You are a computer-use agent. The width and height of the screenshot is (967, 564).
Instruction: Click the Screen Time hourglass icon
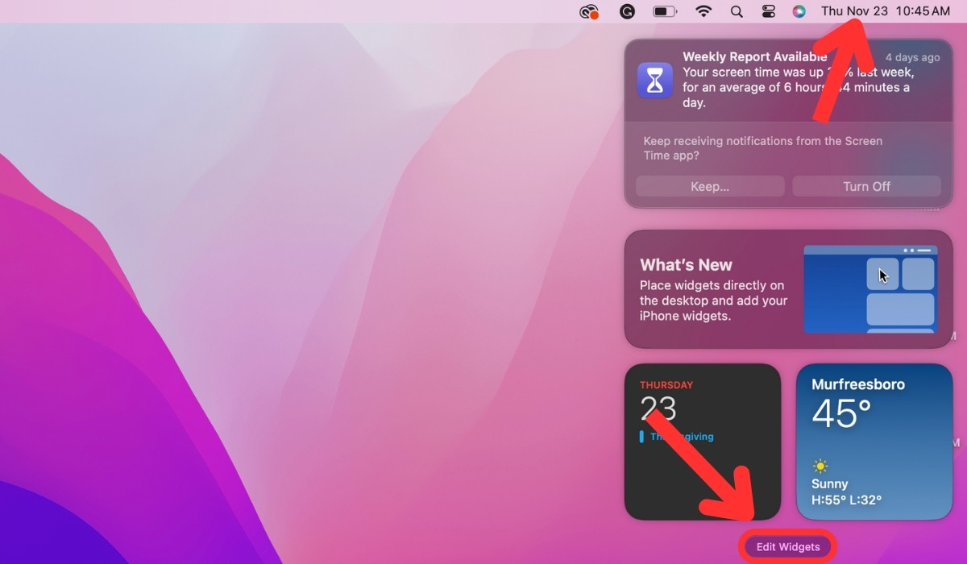point(655,80)
